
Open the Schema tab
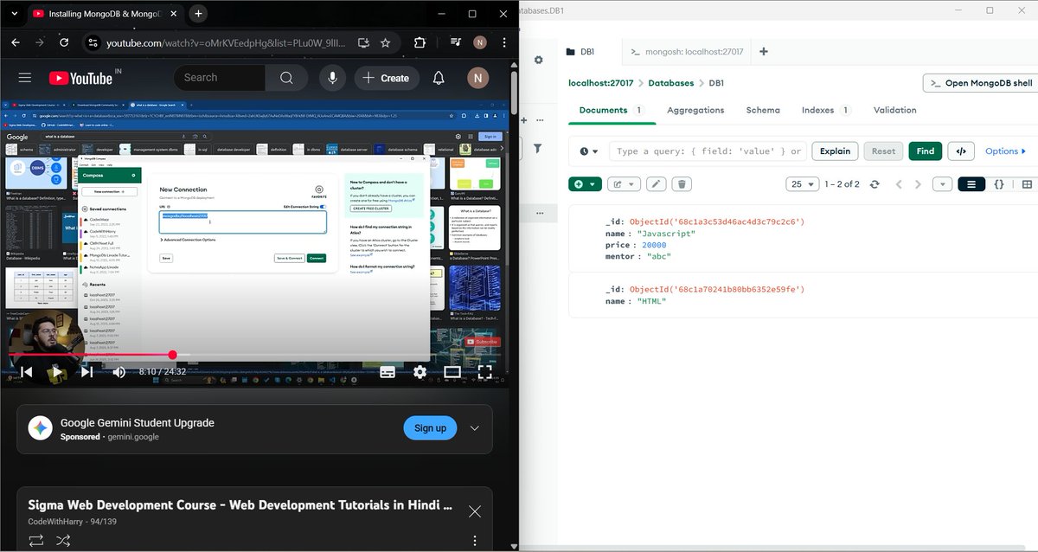(763, 110)
